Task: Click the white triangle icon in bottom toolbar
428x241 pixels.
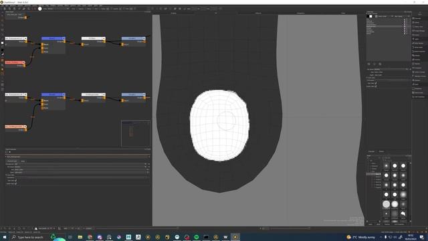Action: [35, 228]
